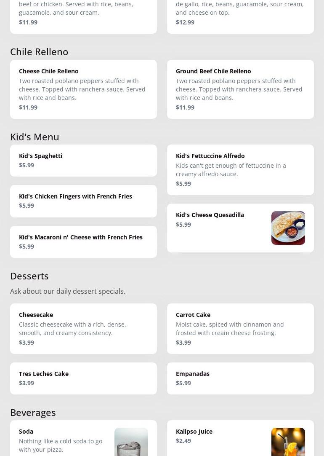View the Soda glass photo
The image size is (324, 456).
131,442
